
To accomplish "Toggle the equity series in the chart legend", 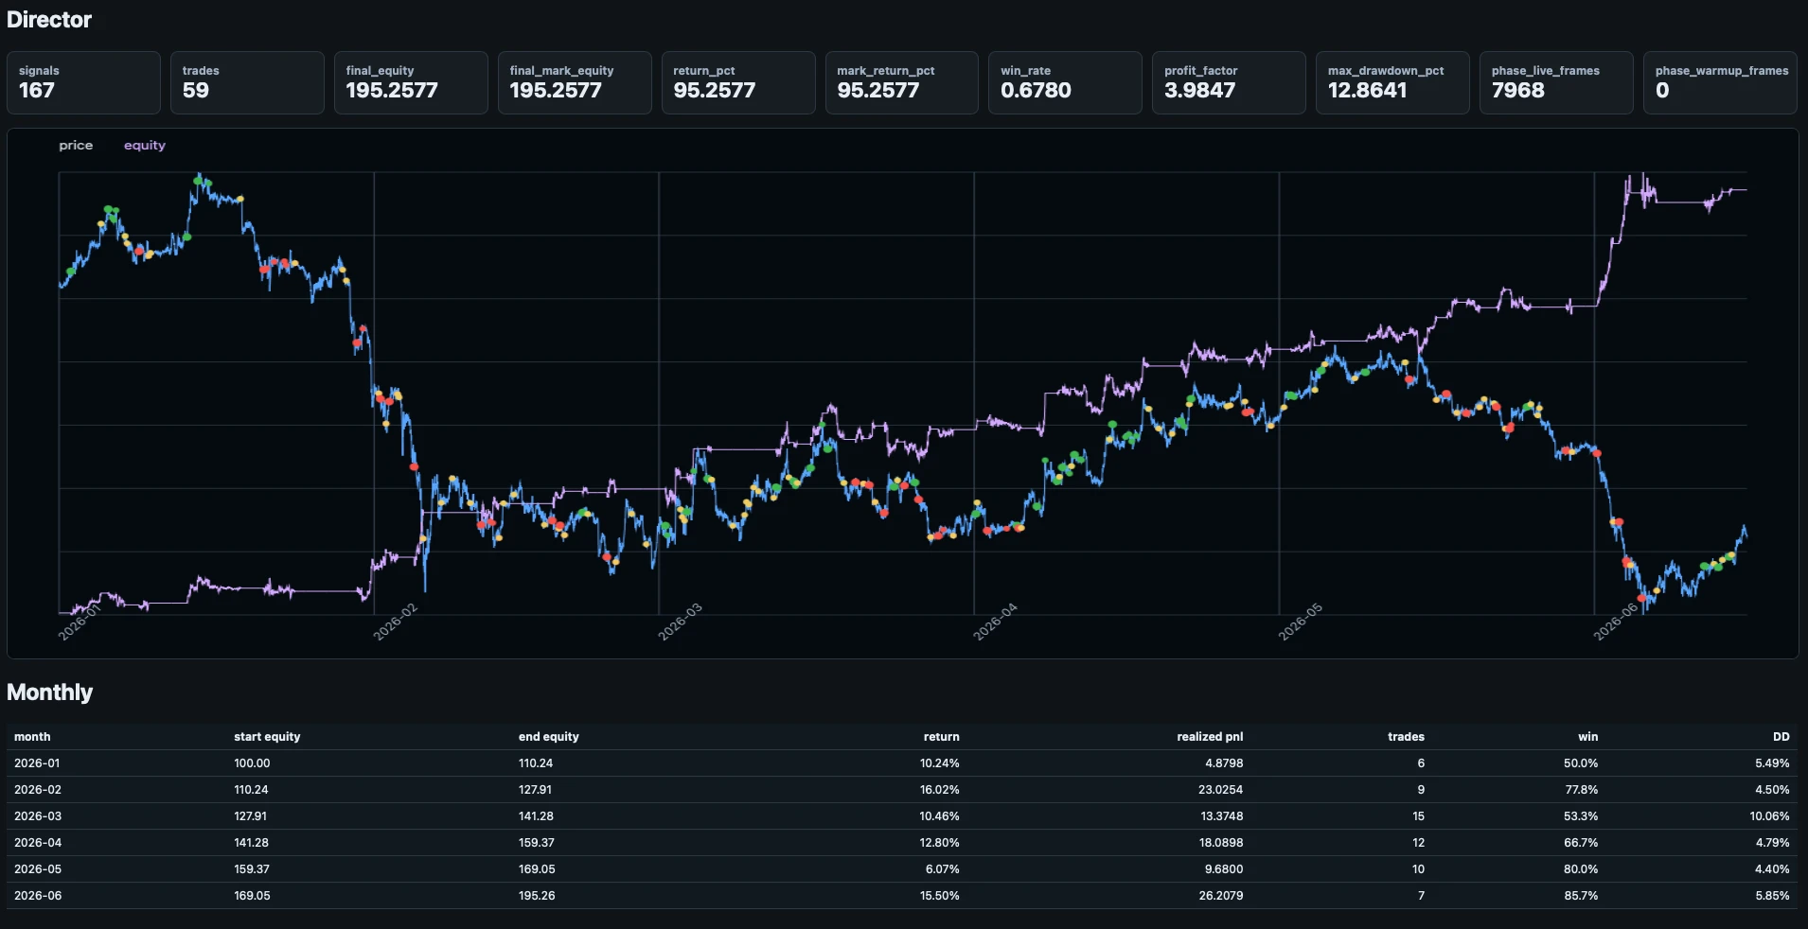I will [x=145, y=145].
